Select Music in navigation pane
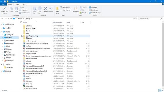164x92 pixels. (x=8, y=46)
